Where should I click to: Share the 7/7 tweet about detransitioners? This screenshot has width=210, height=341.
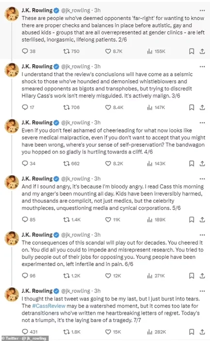(202, 332)
